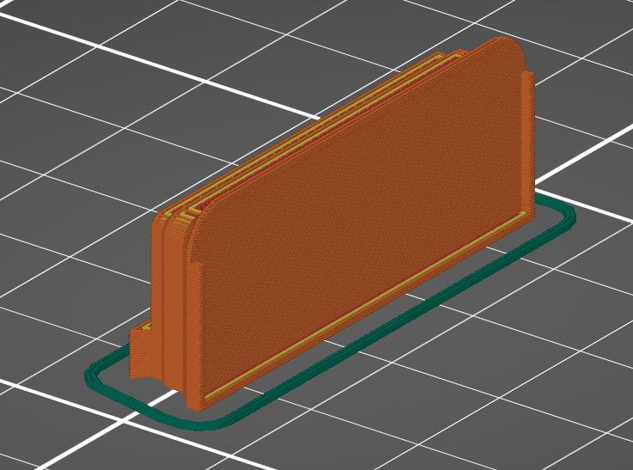Click the yellow top-layer lines on the model's top edge
Viewport: 633px width, 470px height.
coord(315,133)
